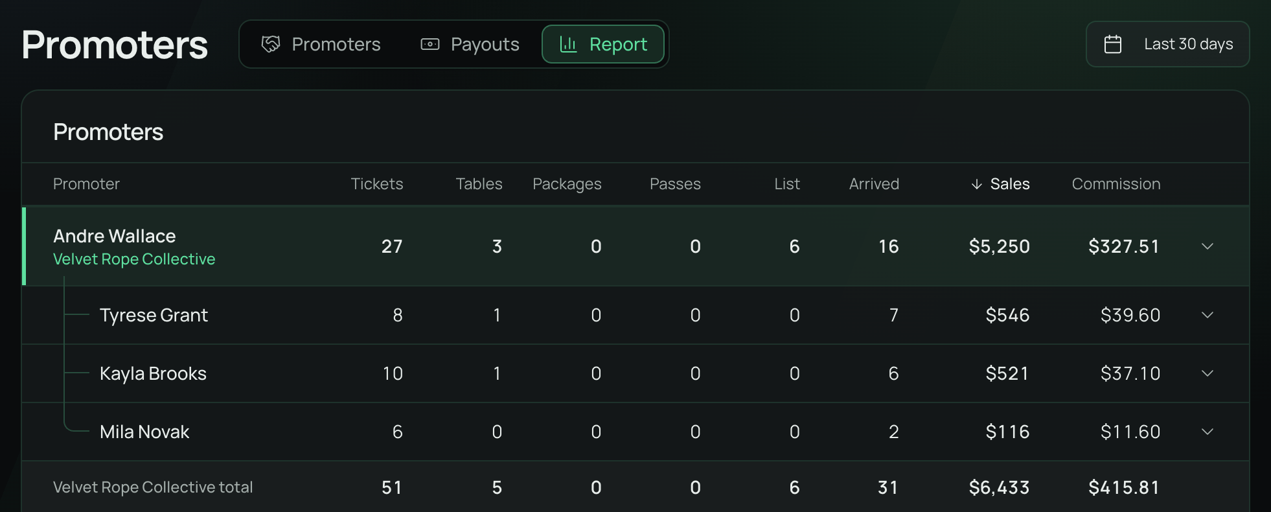Click the bar chart icon in Report tab
This screenshot has height=512, width=1271.
click(568, 44)
